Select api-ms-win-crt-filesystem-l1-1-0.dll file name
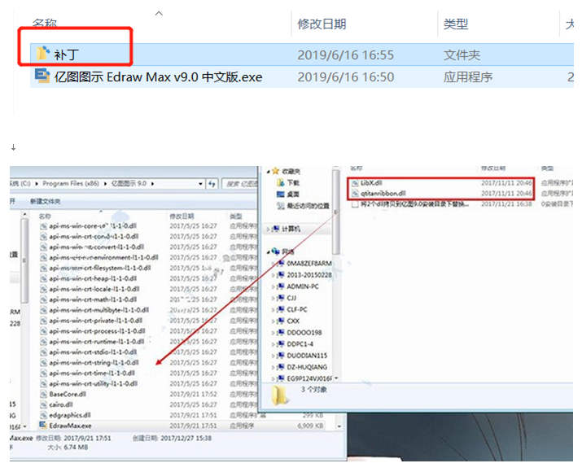Viewport: 582px width, 472px height. (100, 268)
